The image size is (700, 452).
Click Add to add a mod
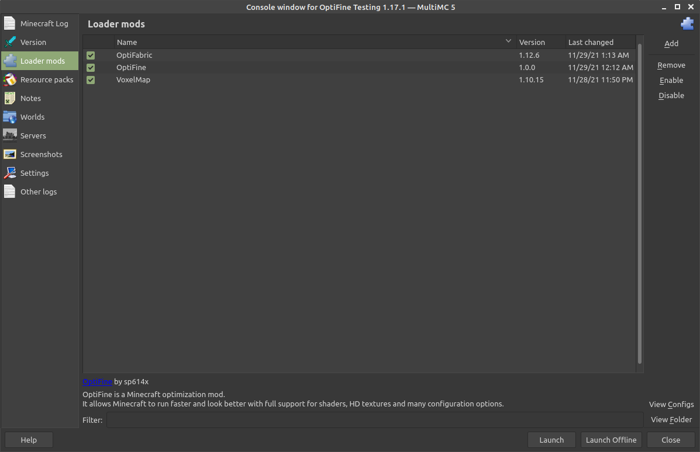(x=671, y=43)
